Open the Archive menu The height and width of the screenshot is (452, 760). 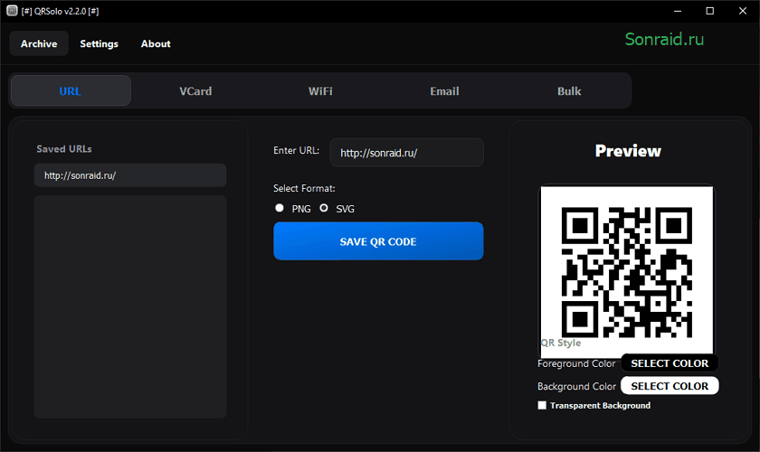(x=39, y=43)
